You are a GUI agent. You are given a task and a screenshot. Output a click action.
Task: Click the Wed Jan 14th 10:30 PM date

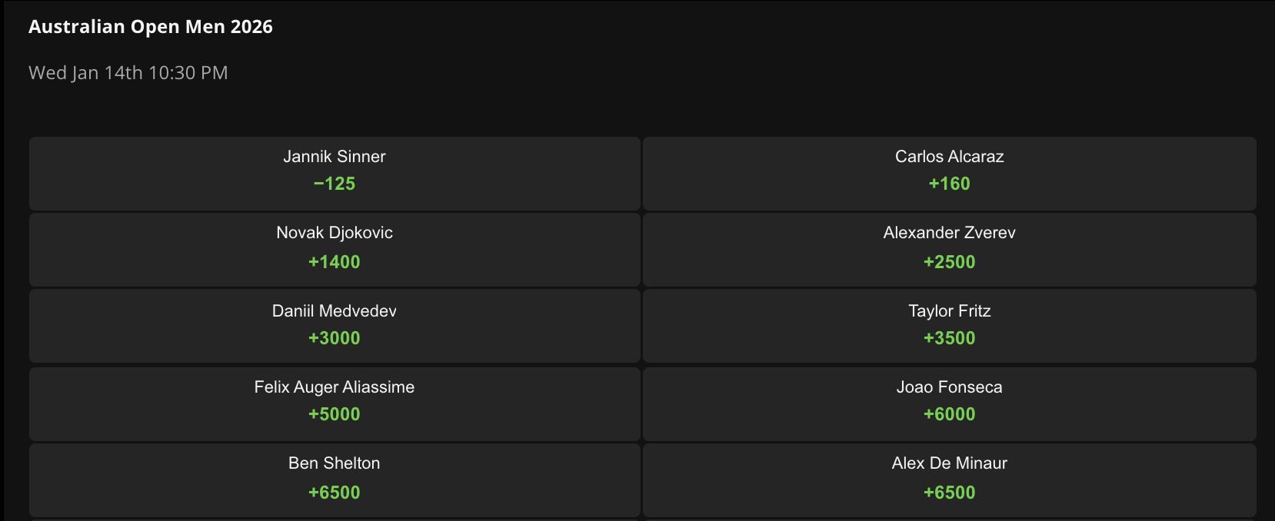pyautogui.click(x=128, y=73)
